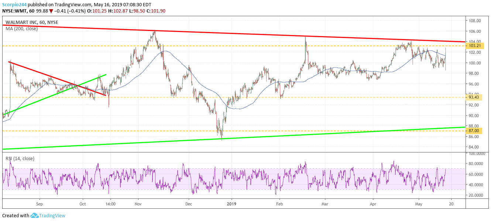Click the Dec label on the time axis
This screenshot has height=222, width=491.
[x=189, y=203]
